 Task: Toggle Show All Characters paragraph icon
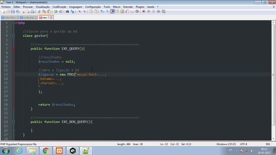(x=107, y=12)
